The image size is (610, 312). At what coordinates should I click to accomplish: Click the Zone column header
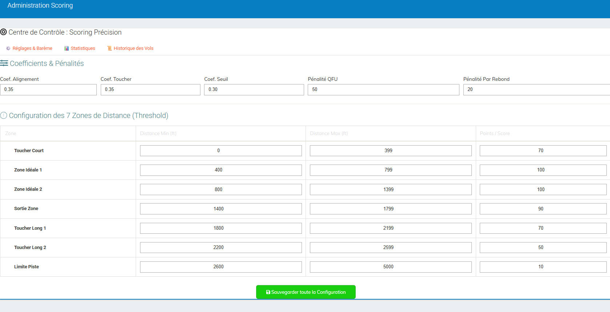coord(11,134)
